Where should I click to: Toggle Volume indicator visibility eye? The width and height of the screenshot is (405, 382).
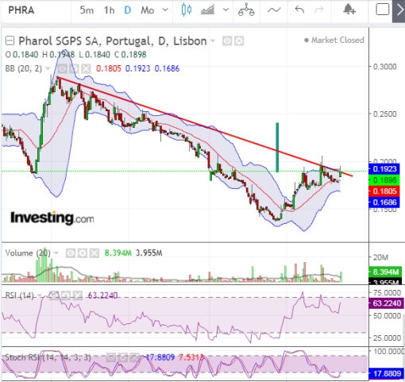pyautogui.click(x=71, y=253)
